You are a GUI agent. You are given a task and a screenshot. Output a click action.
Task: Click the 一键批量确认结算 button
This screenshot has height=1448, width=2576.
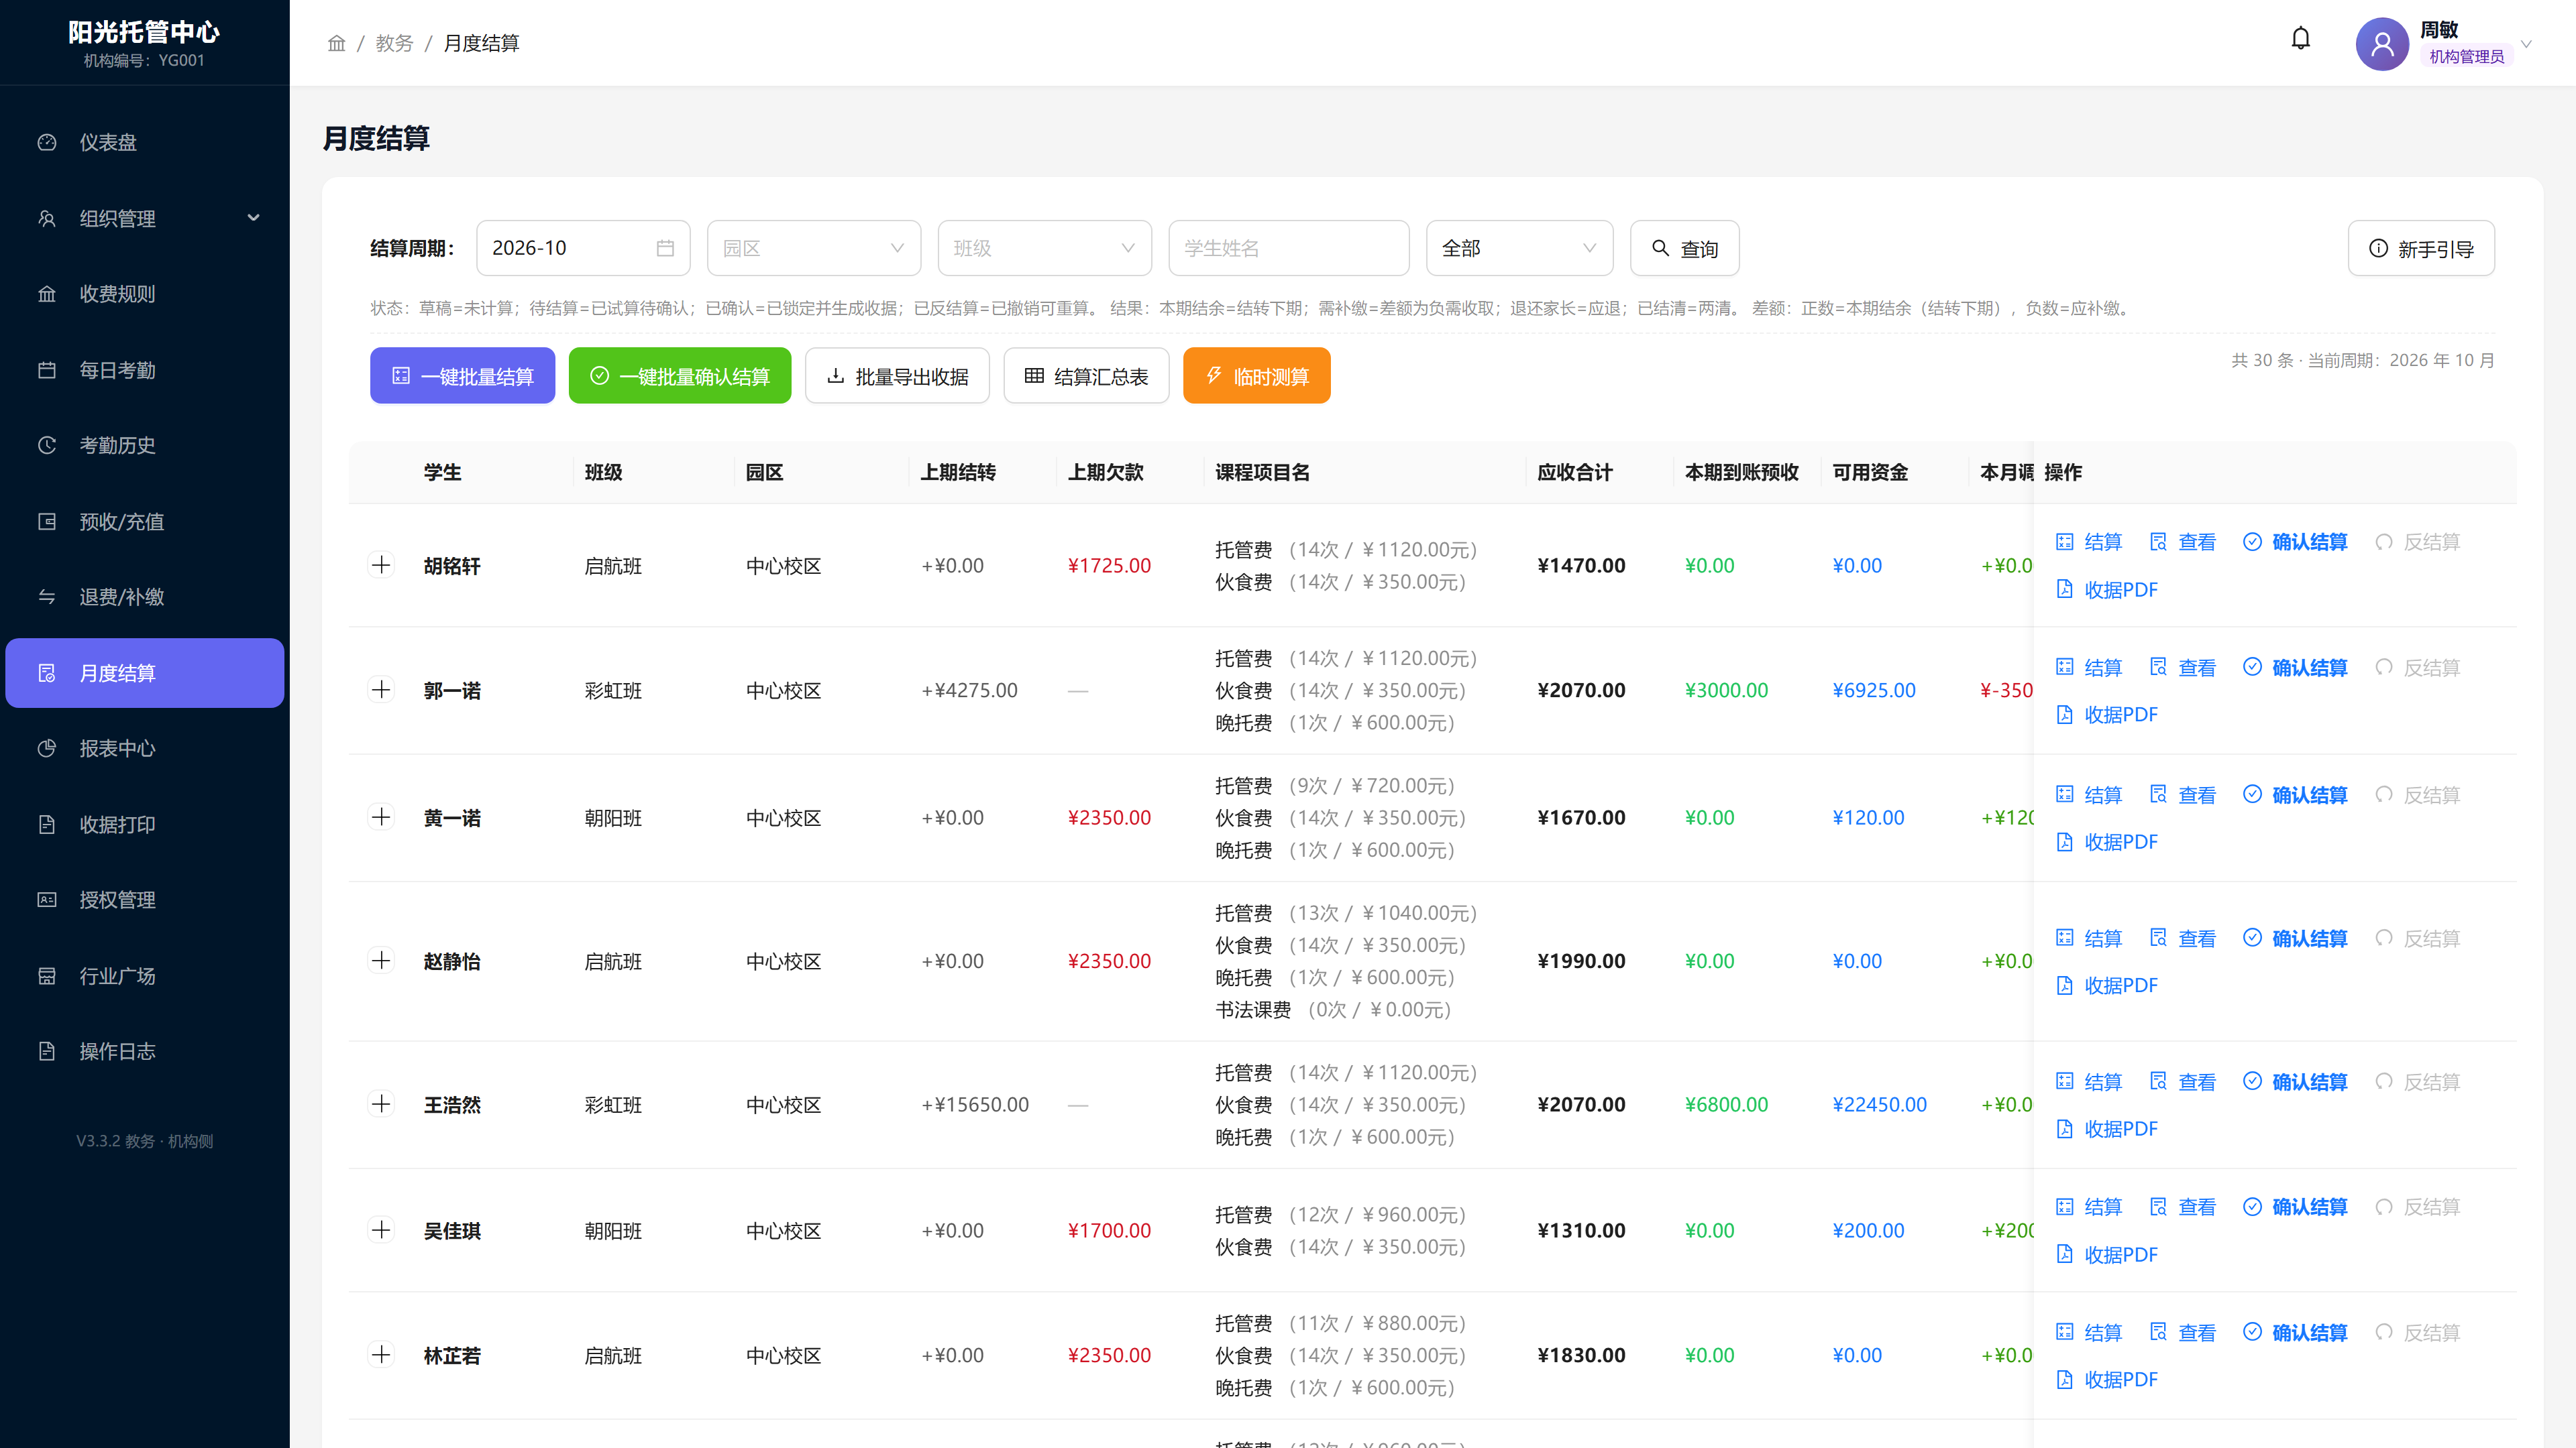click(x=680, y=375)
